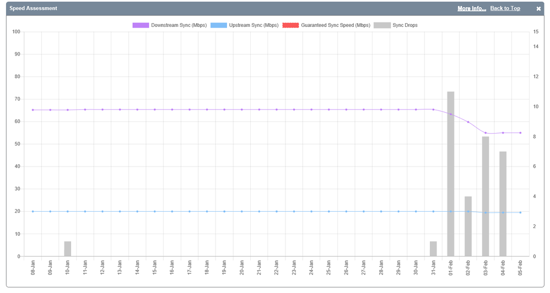Toggle the Downstream Sync legend swatch
Image resolution: width=550 pixels, height=293 pixels.
pyautogui.click(x=141, y=25)
